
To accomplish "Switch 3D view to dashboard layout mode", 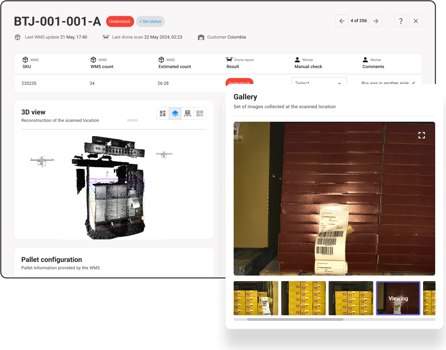I will click(163, 113).
